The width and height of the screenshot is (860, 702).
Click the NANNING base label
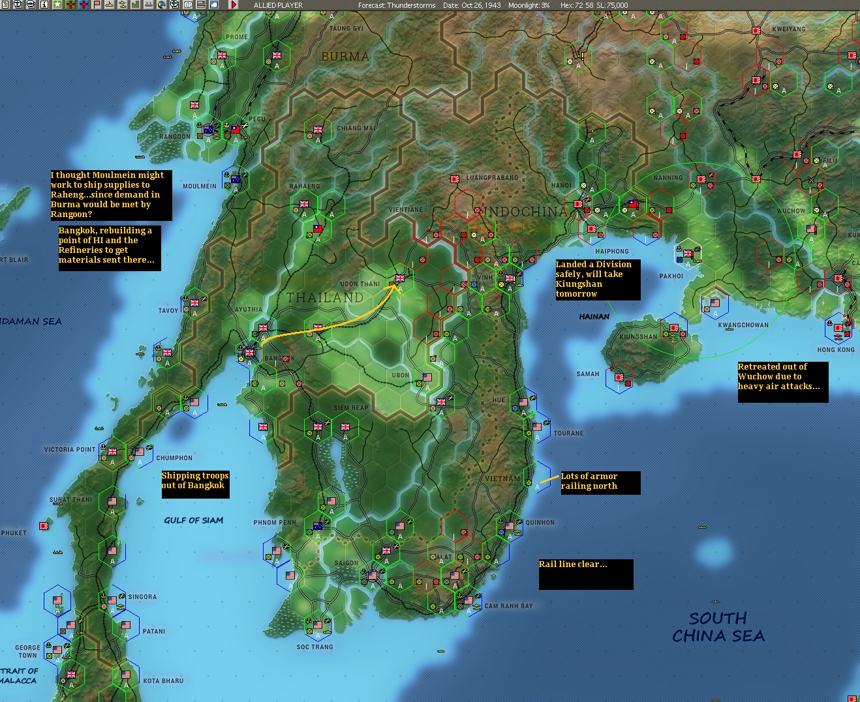click(668, 178)
